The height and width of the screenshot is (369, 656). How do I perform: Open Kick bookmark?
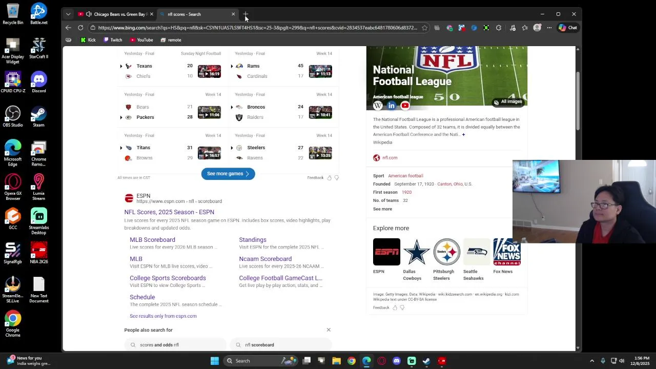(88, 40)
